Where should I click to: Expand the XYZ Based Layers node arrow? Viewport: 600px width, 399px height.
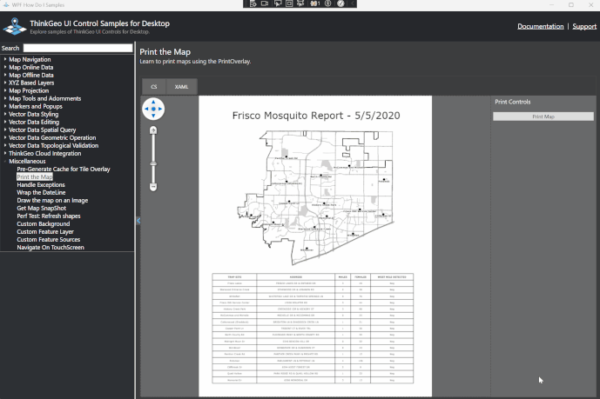pyautogui.click(x=5, y=83)
